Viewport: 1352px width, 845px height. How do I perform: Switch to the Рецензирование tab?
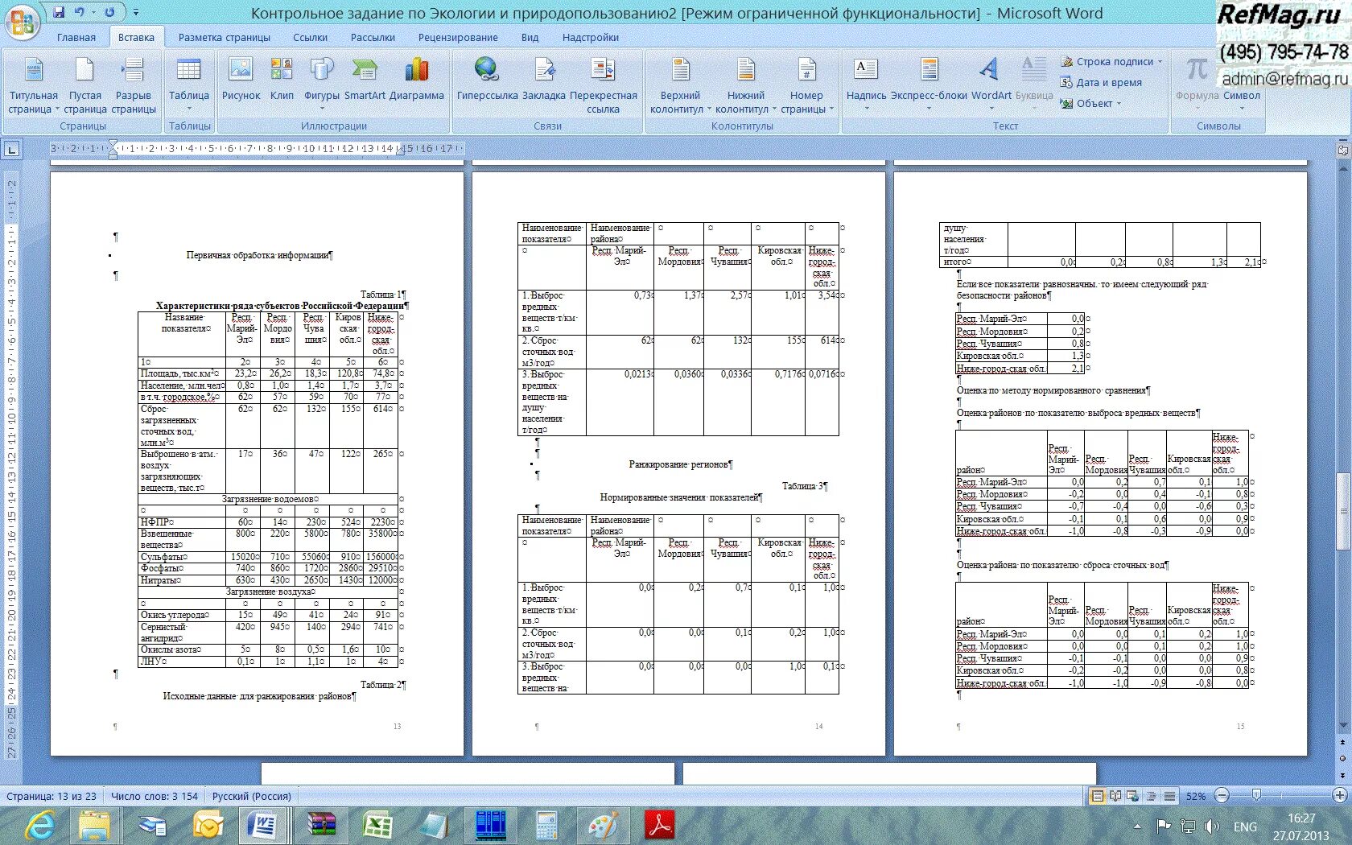tap(458, 37)
